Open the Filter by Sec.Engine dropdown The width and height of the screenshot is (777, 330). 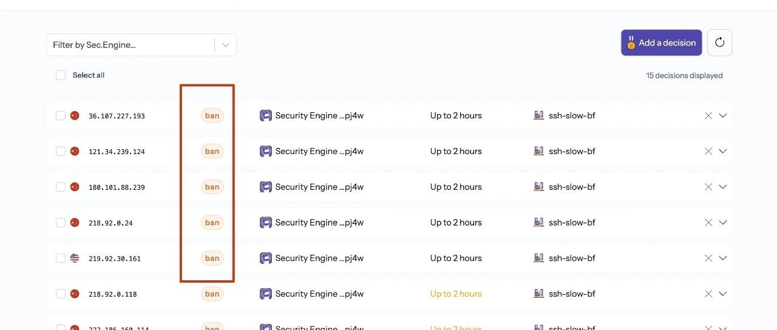[x=141, y=45]
